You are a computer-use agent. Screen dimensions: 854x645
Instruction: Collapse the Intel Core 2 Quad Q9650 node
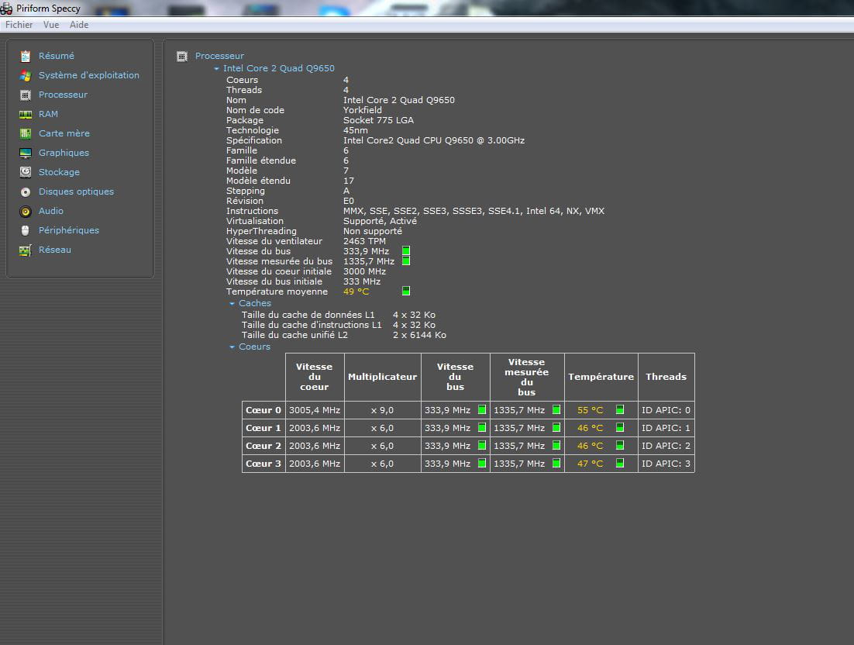[217, 69]
